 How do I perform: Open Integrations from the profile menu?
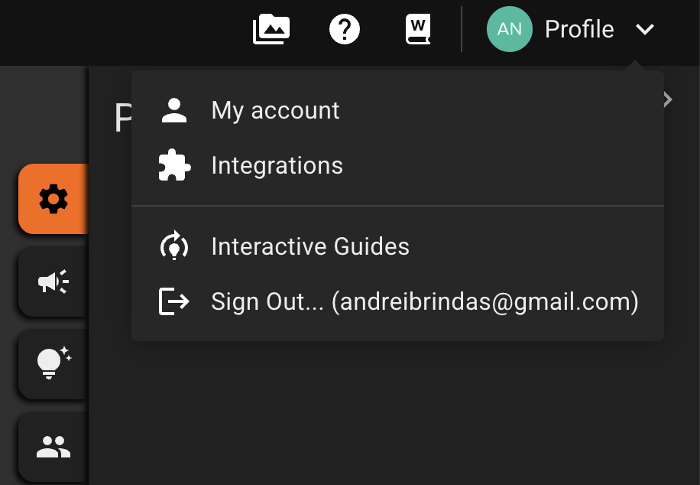pos(277,165)
